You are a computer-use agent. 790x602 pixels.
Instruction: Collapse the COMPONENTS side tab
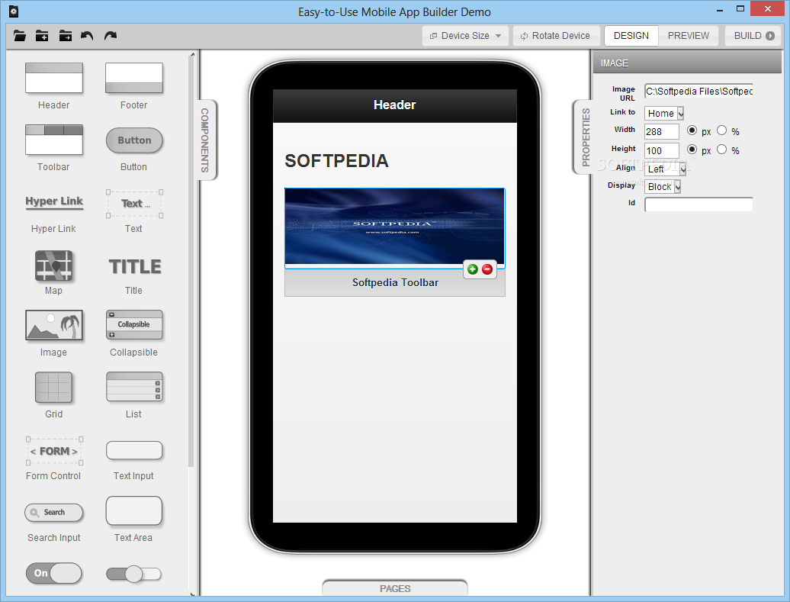tap(206, 140)
